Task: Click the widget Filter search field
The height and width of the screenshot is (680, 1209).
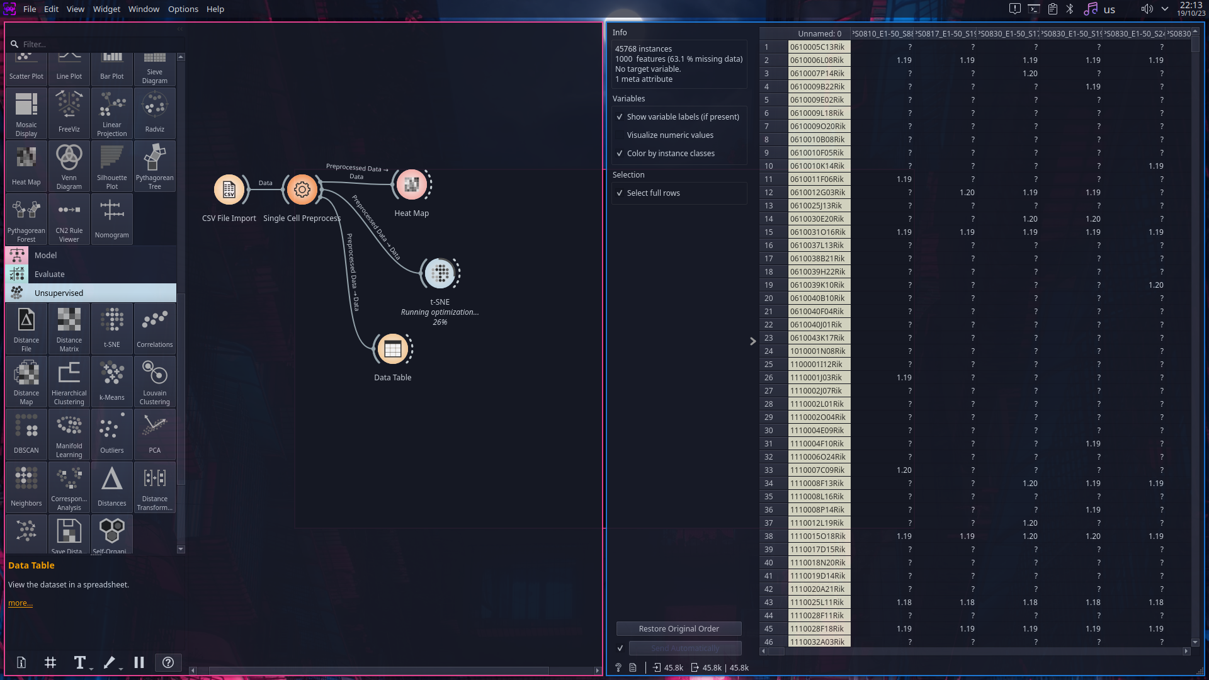Action: pos(94,44)
